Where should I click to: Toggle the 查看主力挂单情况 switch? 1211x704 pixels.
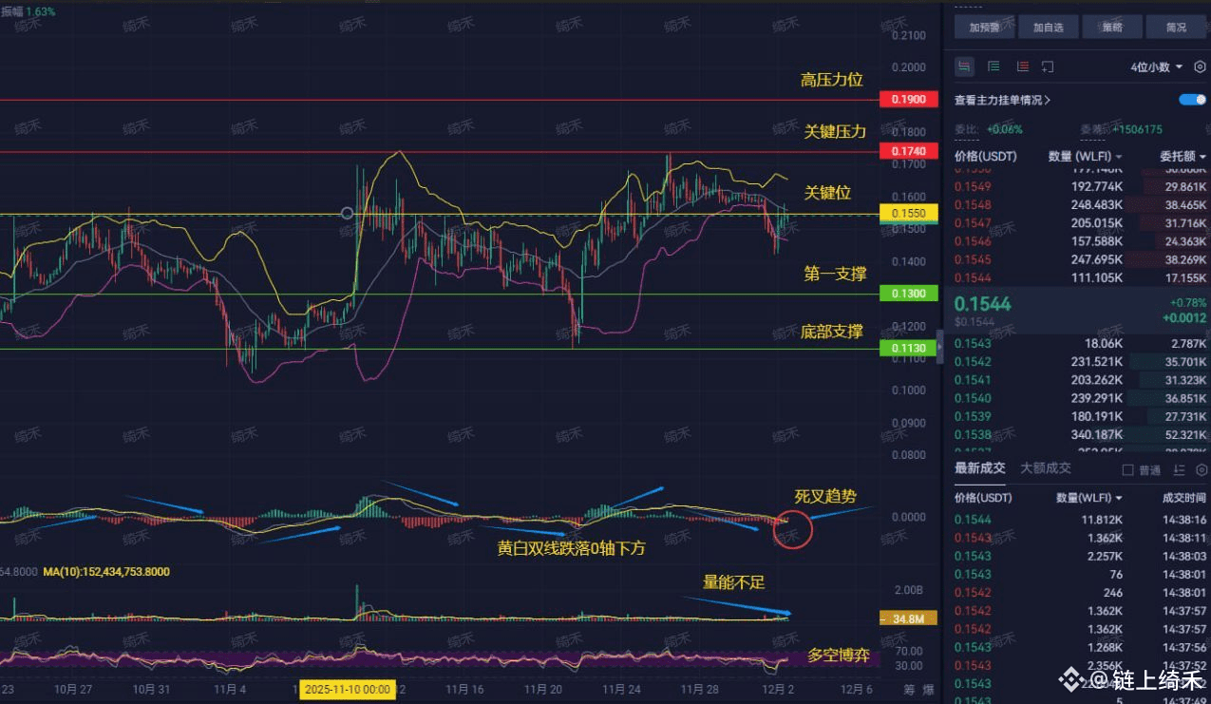click(x=1192, y=100)
